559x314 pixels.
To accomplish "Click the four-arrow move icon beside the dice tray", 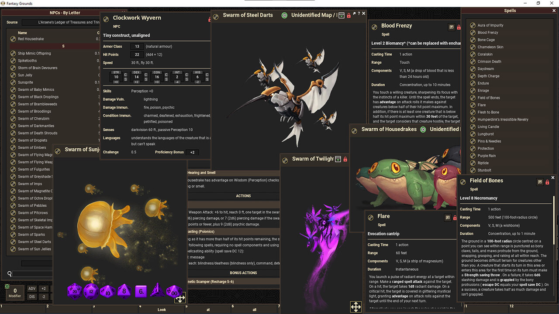I will pos(180,299).
